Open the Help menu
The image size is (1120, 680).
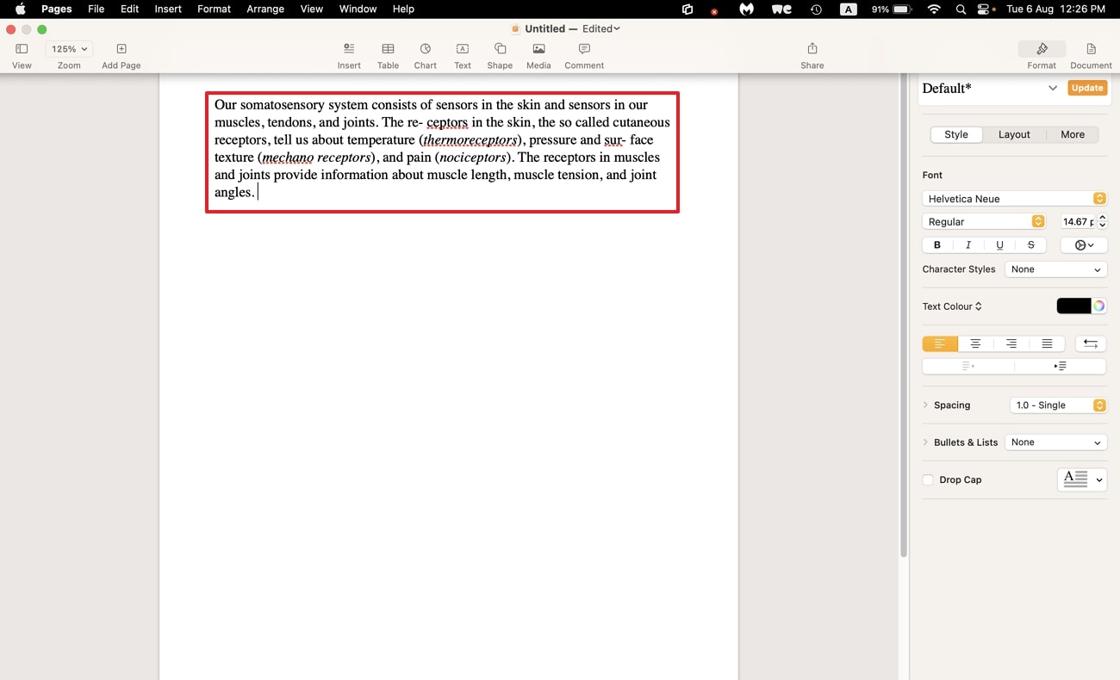pos(403,9)
